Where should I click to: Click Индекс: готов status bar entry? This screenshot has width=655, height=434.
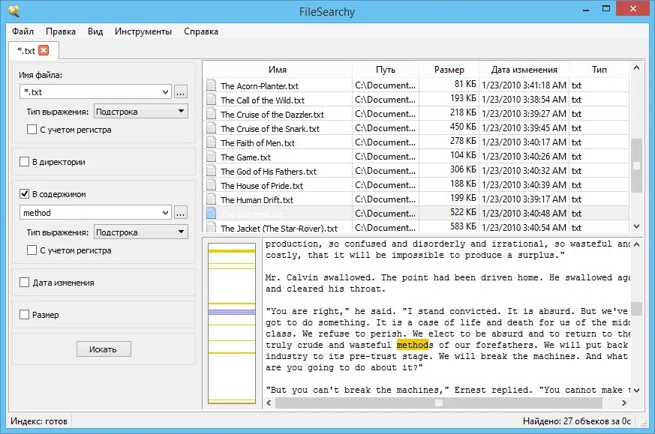click(x=39, y=421)
